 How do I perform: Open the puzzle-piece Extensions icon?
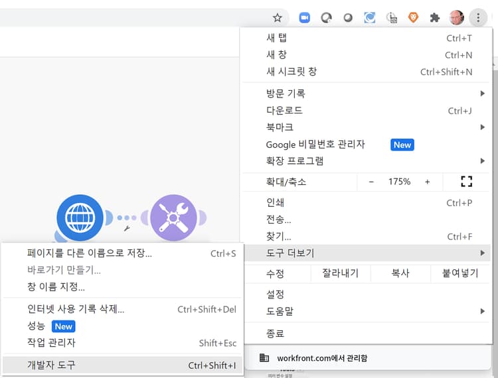[434, 18]
